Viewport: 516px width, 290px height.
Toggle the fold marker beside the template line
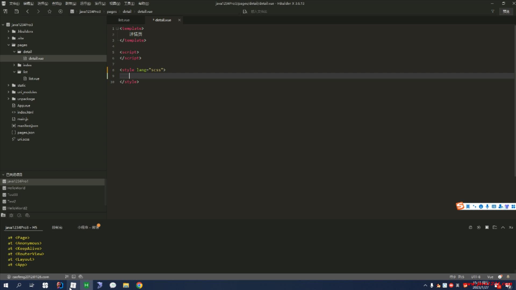[x=117, y=28]
